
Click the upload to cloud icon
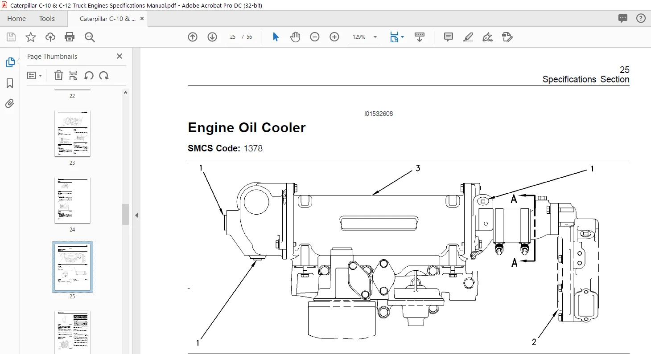(50, 37)
